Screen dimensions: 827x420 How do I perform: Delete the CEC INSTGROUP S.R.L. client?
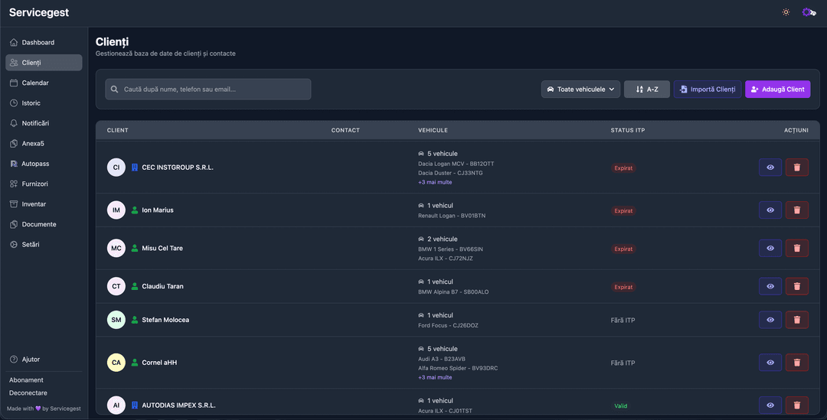[796, 167]
